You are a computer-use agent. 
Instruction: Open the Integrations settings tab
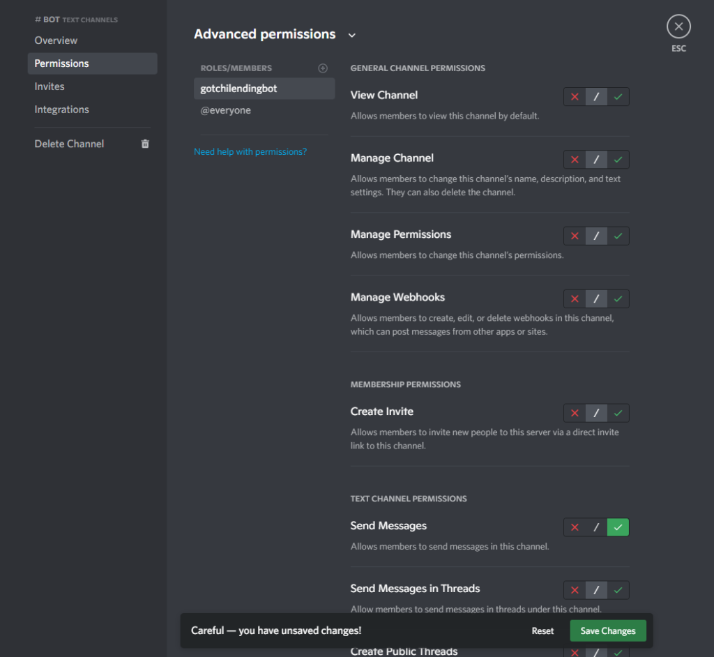(61, 109)
